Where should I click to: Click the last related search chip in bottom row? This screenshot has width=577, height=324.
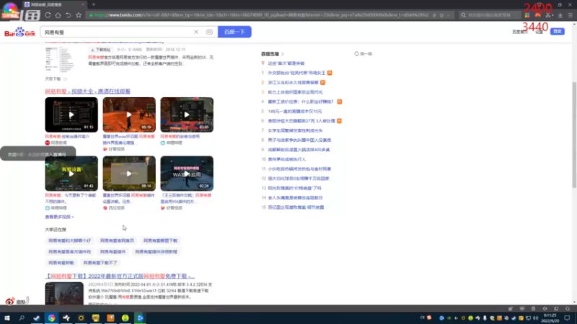tap(100, 263)
